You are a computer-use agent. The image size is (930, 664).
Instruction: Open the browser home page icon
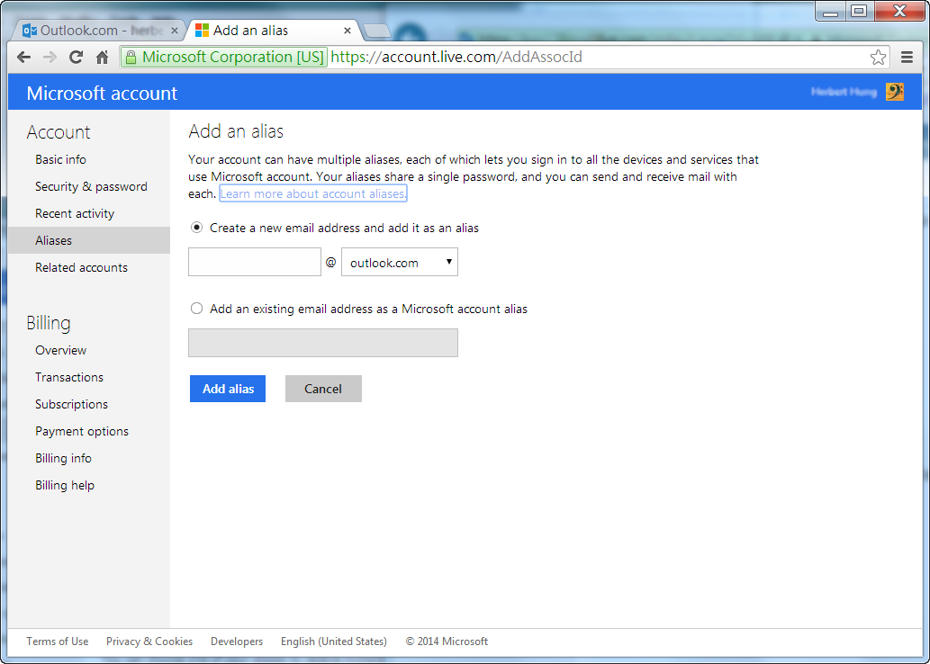point(102,58)
